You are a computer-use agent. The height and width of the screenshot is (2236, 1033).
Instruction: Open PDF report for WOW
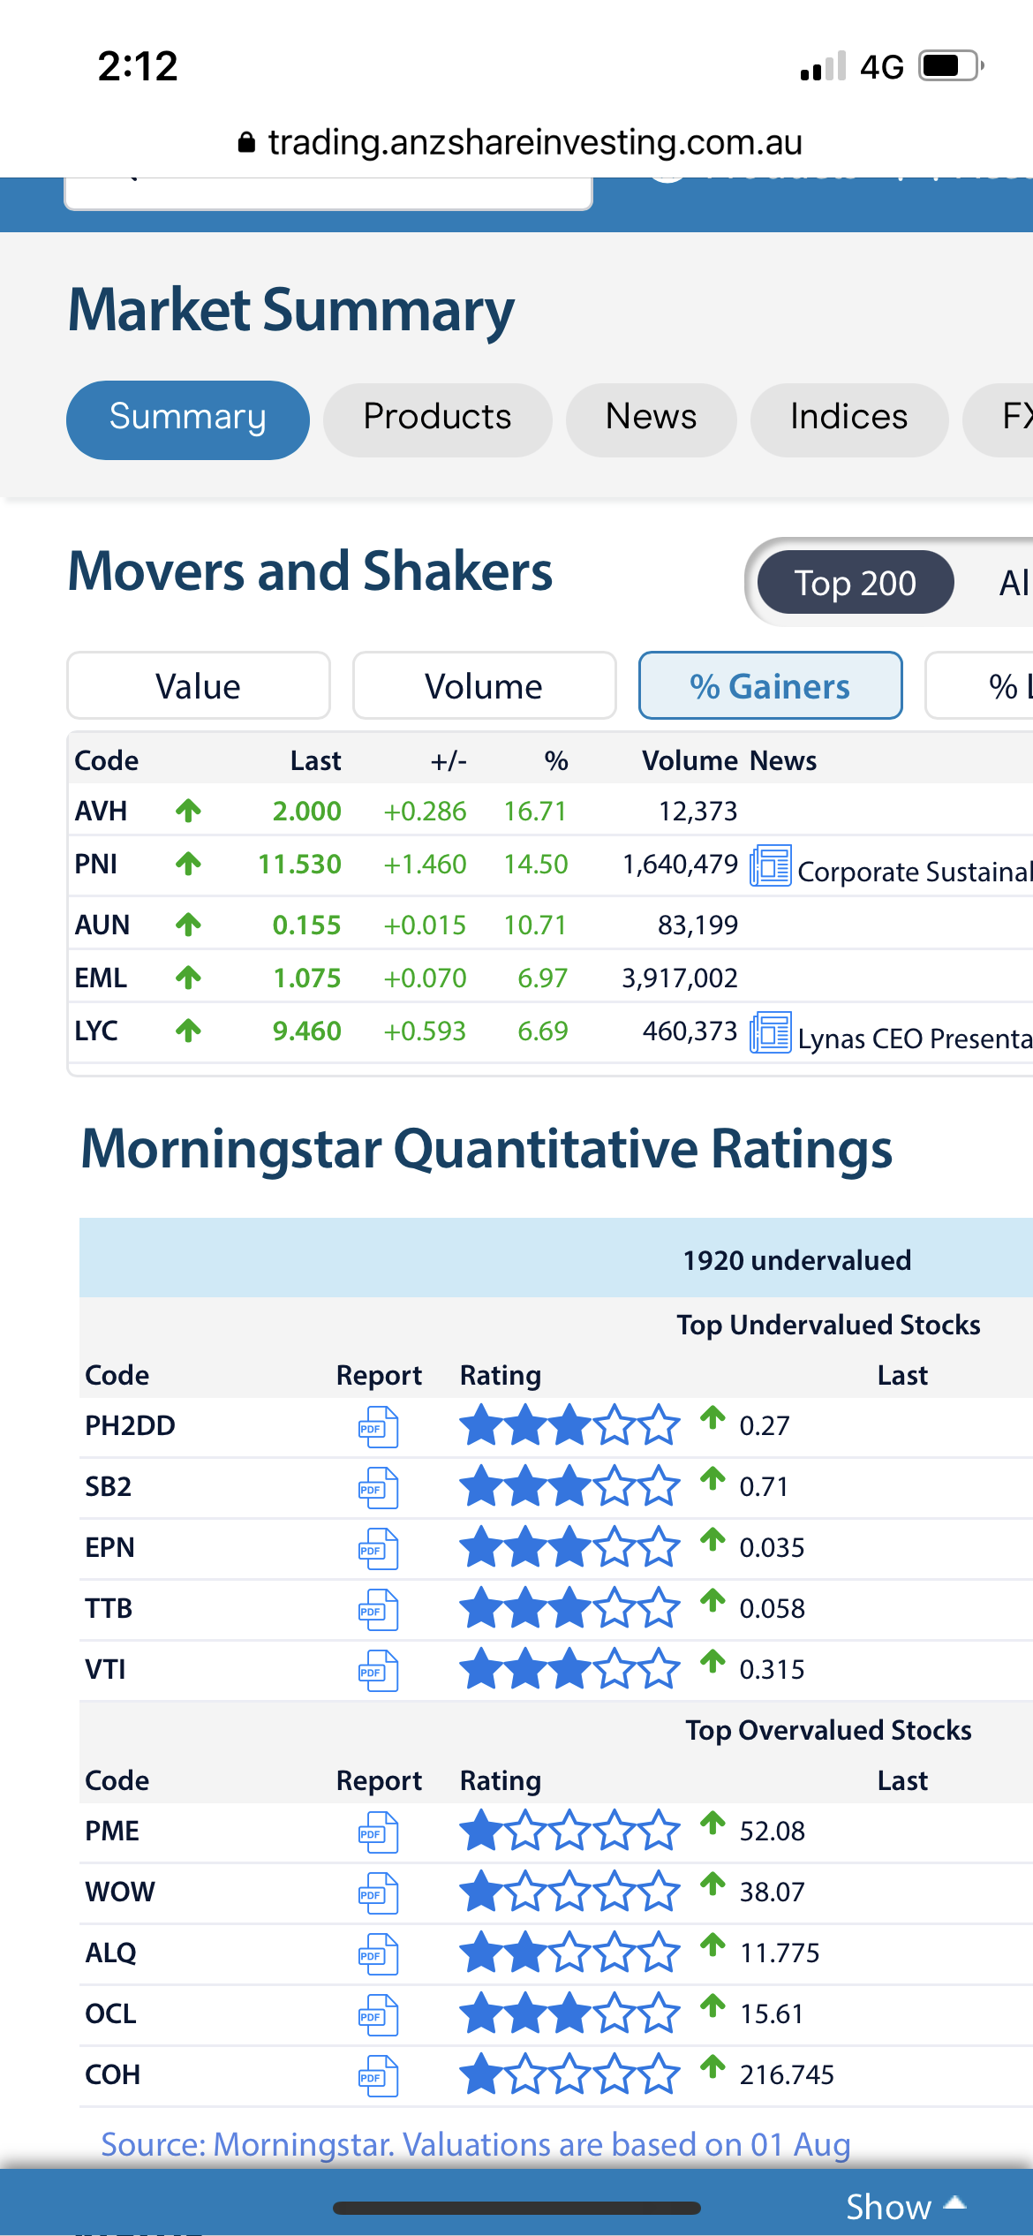coord(378,1893)
